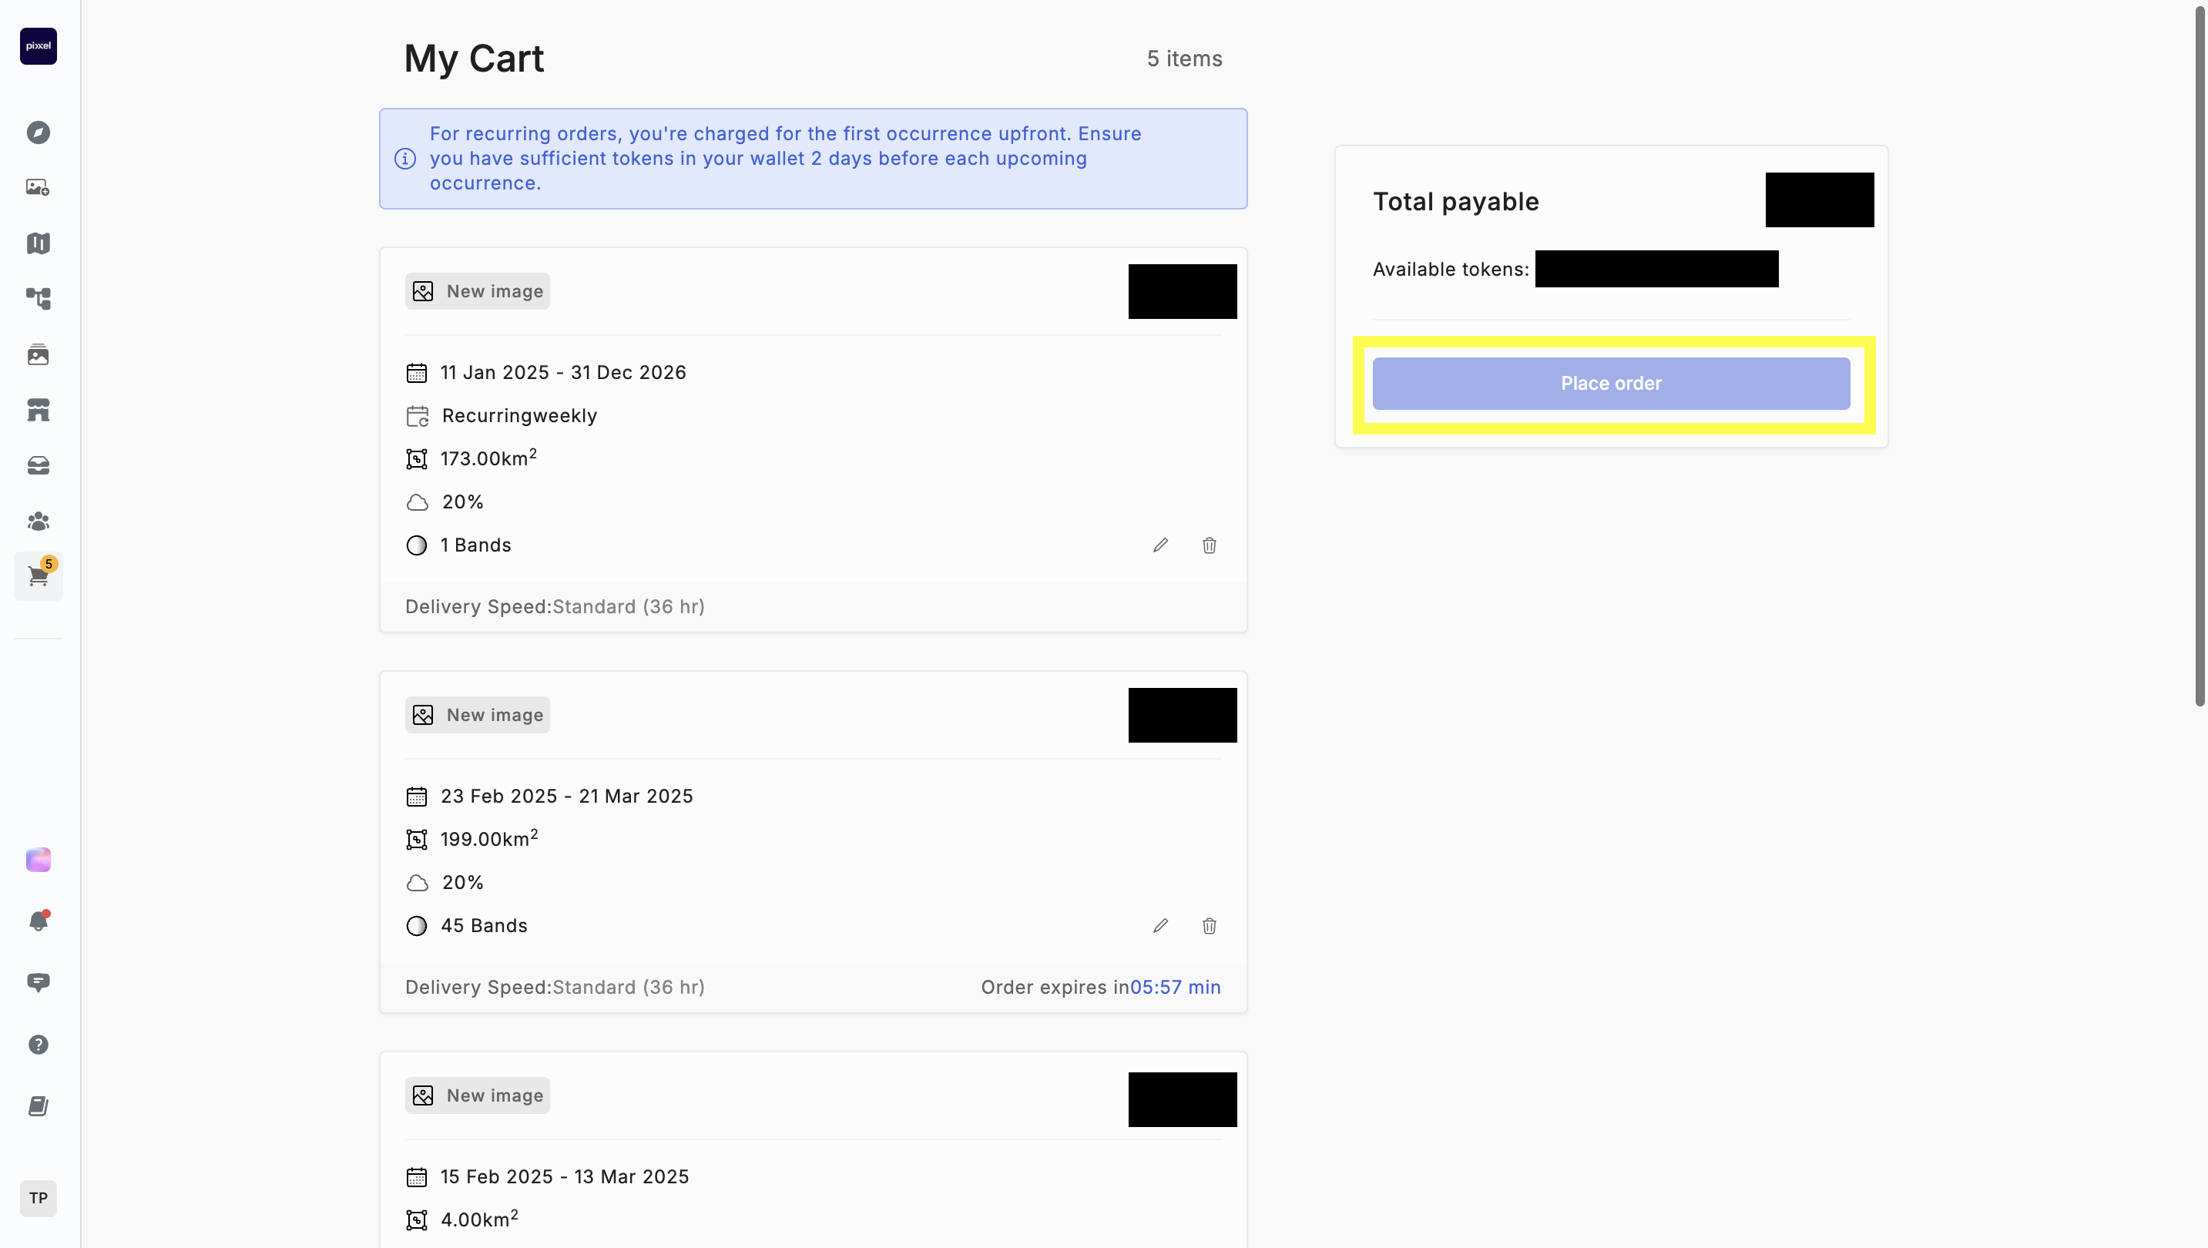Open the cart icon with badge 5
Viewport: 2208px width, 1248px height.
pyautogui.click(x=39, y=576)
